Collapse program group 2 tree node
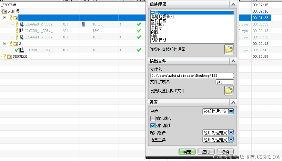This screenshot has height=161, width=282. point(5,43)
